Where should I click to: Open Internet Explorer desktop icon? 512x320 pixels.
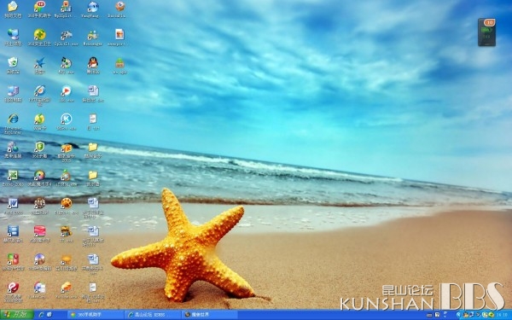13,119
